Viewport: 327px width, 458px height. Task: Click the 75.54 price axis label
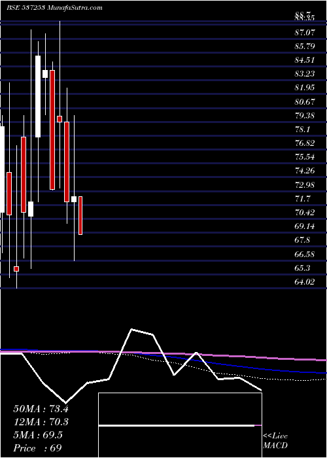(x=305, y=157)
